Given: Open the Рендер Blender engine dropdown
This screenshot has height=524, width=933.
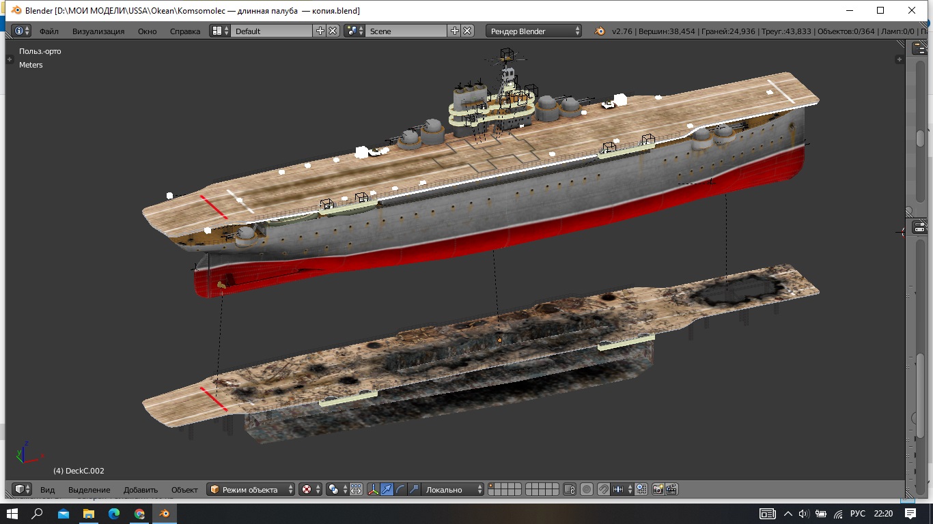Looking at the screenshot, I should pyautogui.click(x=534, y=31).
